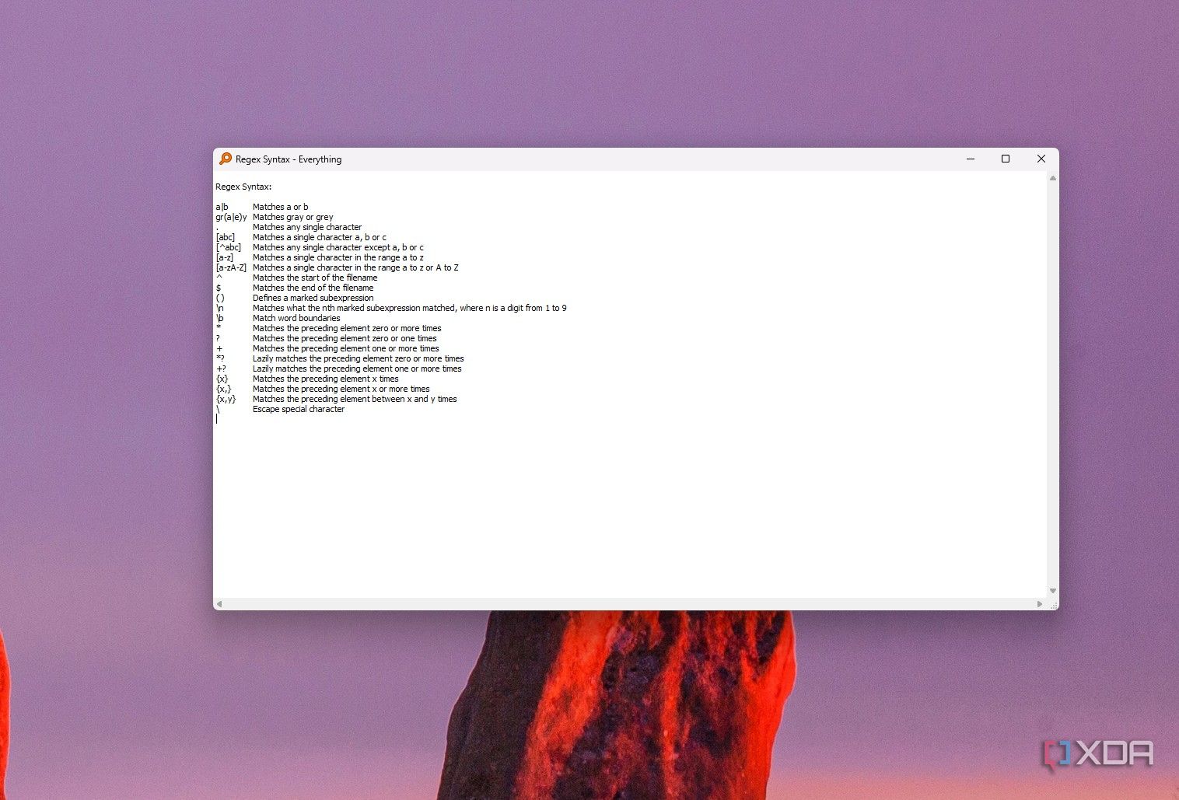Click 'Matches any single character' line
This screenshot has width=1179, height=800.
tap(307, 227)
